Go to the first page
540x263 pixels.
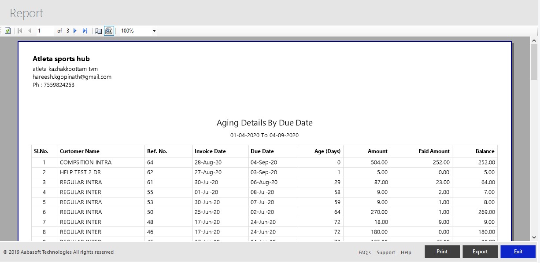click(19, 31)
